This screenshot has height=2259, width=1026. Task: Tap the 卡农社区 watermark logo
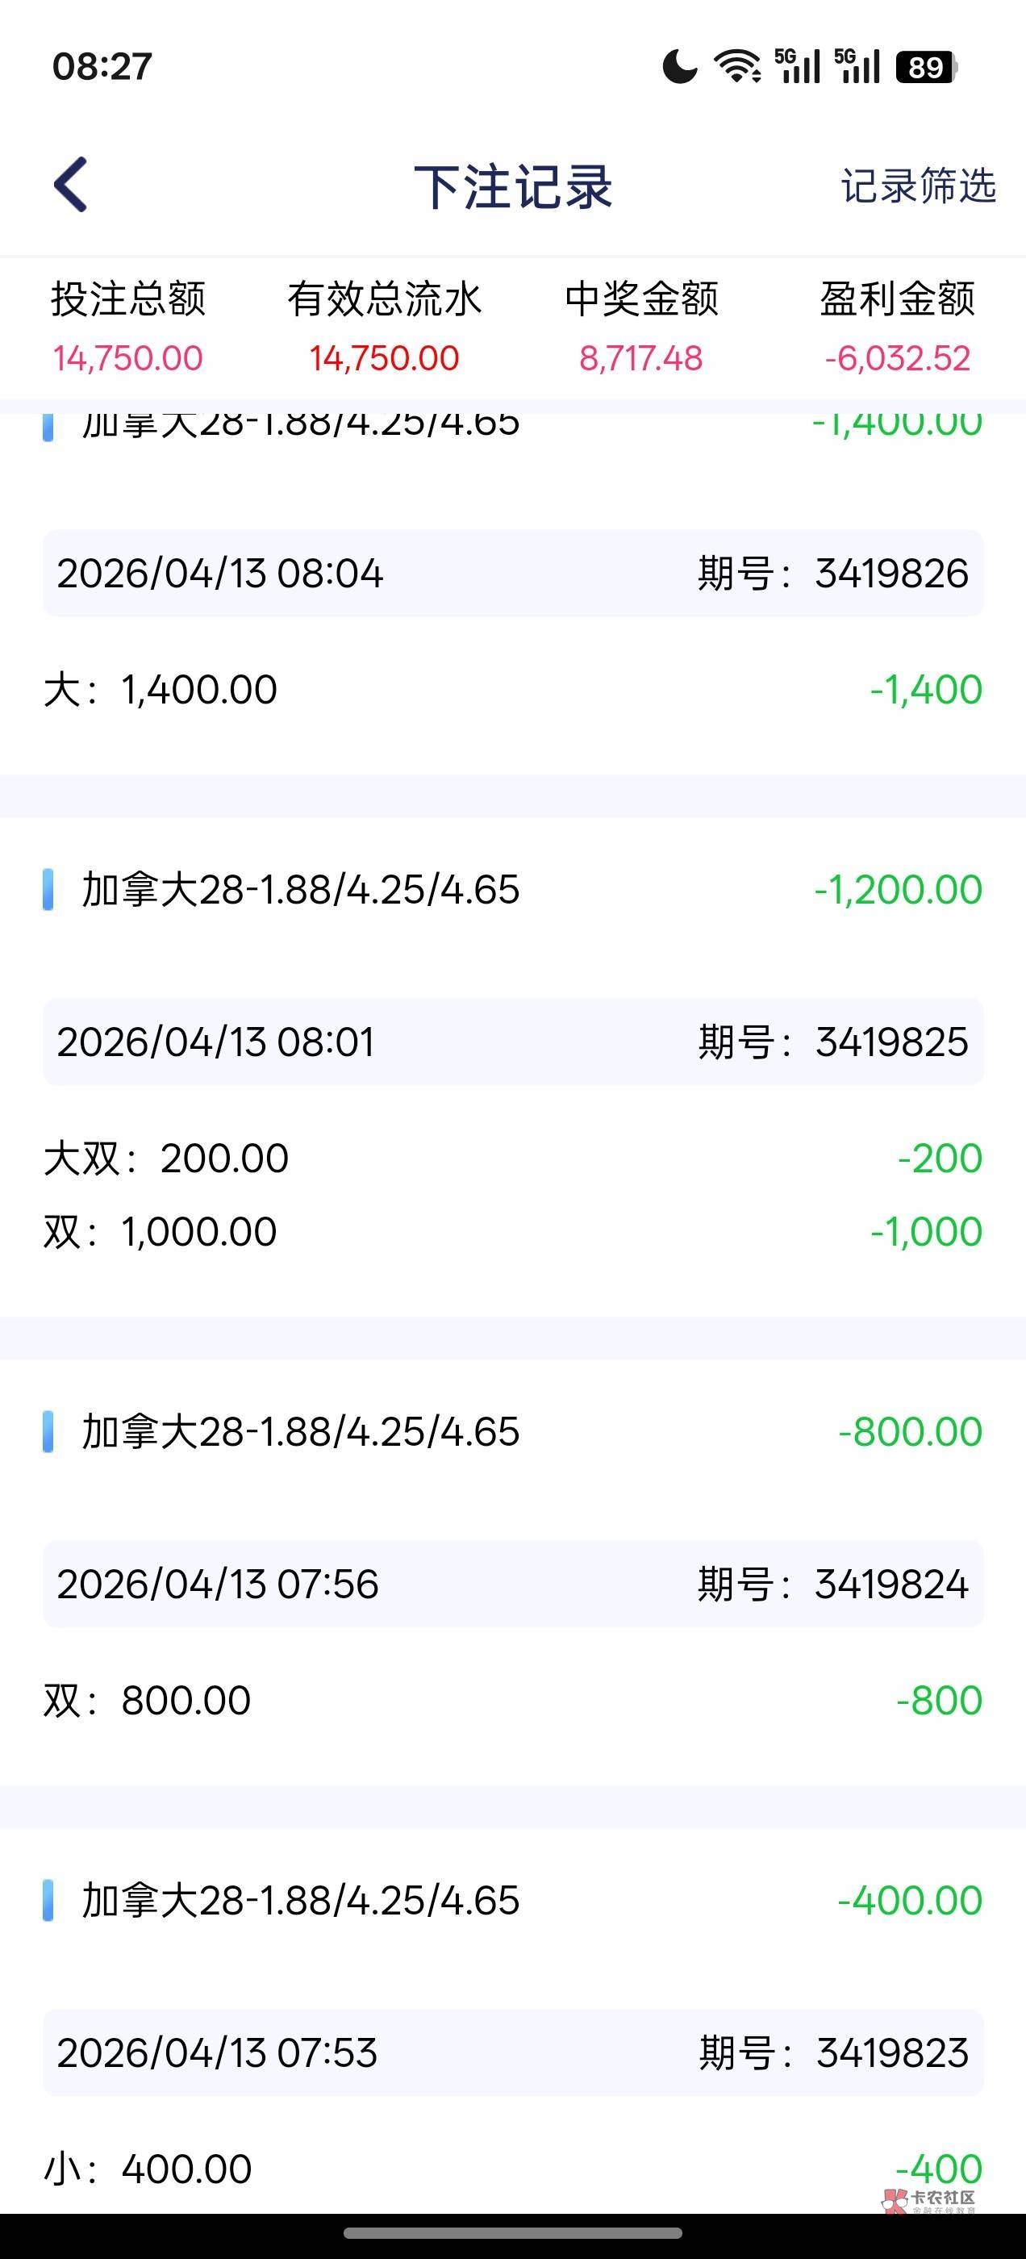coord(929,2199)
